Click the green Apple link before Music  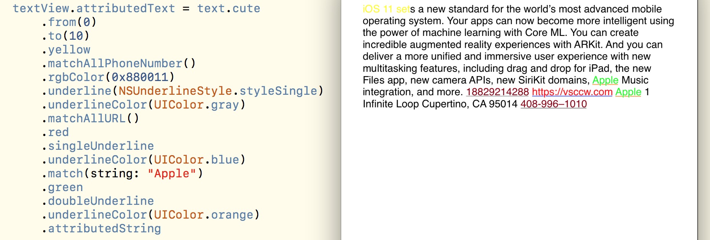[605, 80]
